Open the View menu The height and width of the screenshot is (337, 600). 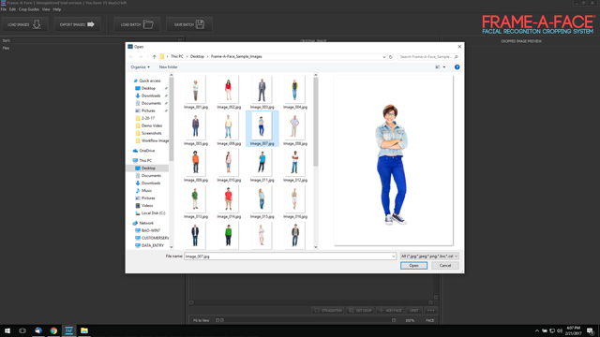pyautogui.click(x=46, y=9)
